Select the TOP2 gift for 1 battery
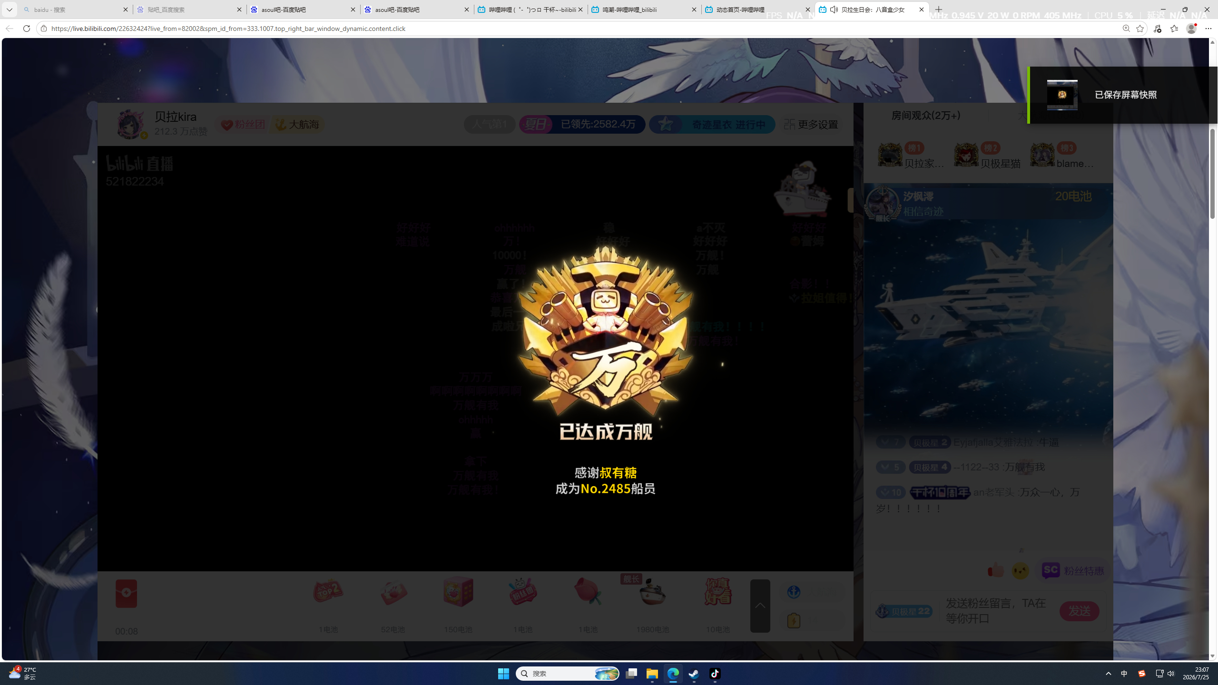Screen dimensions: 1218x685 tap(328, 592)
